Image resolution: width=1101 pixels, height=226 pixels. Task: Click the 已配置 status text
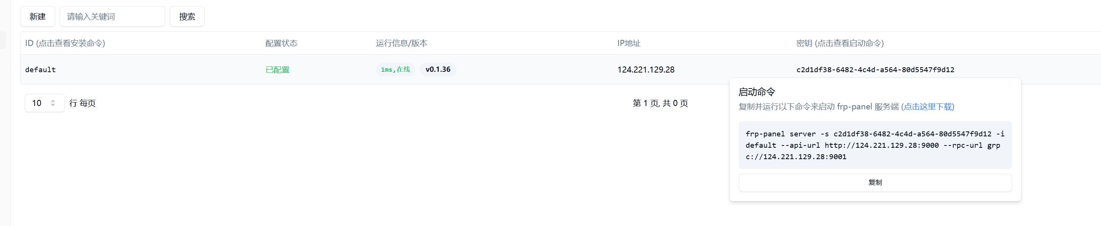(277, 70)
